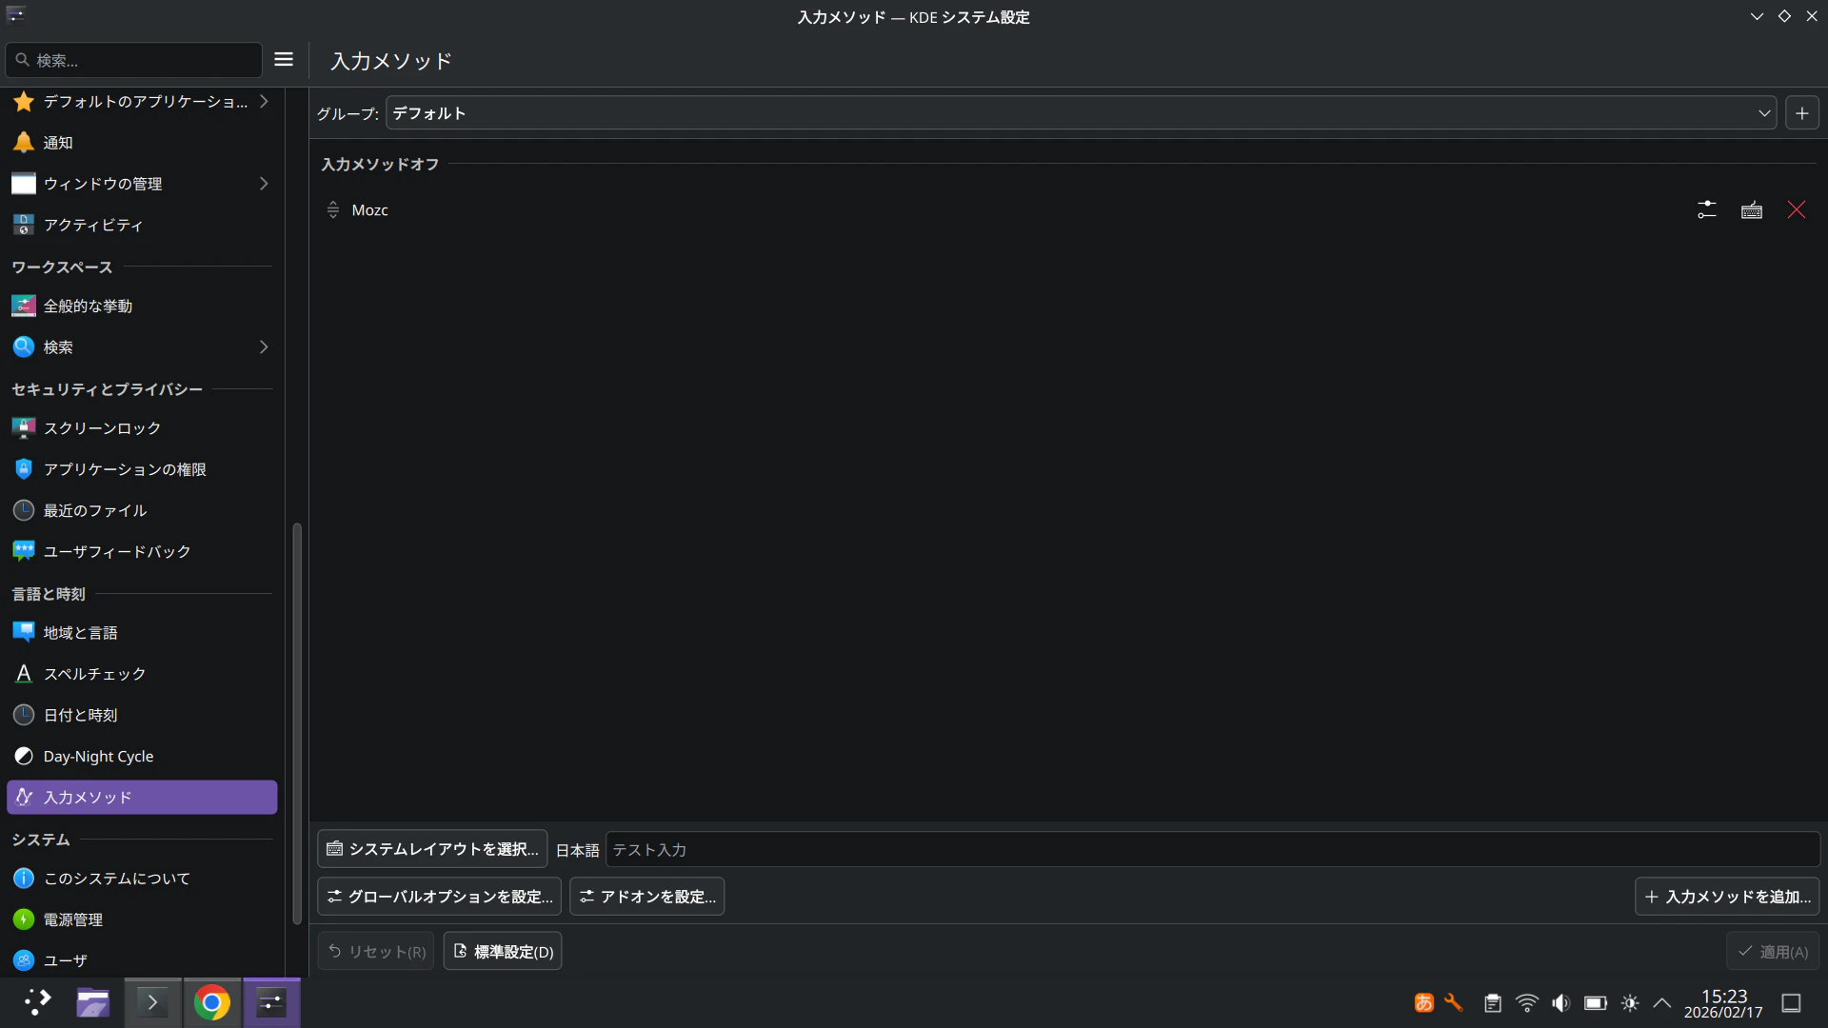1828x1028 pixels.
Task: Select the Mozc input method row
Action: point(1068,209)
